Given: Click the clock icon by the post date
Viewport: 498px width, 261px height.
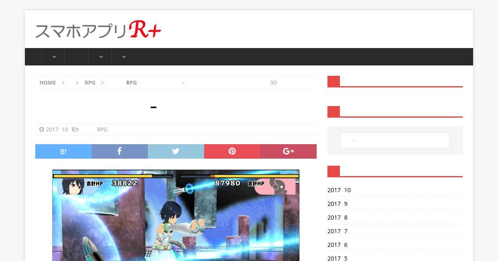Looking at the screenshot, I should tap(41, 129).
